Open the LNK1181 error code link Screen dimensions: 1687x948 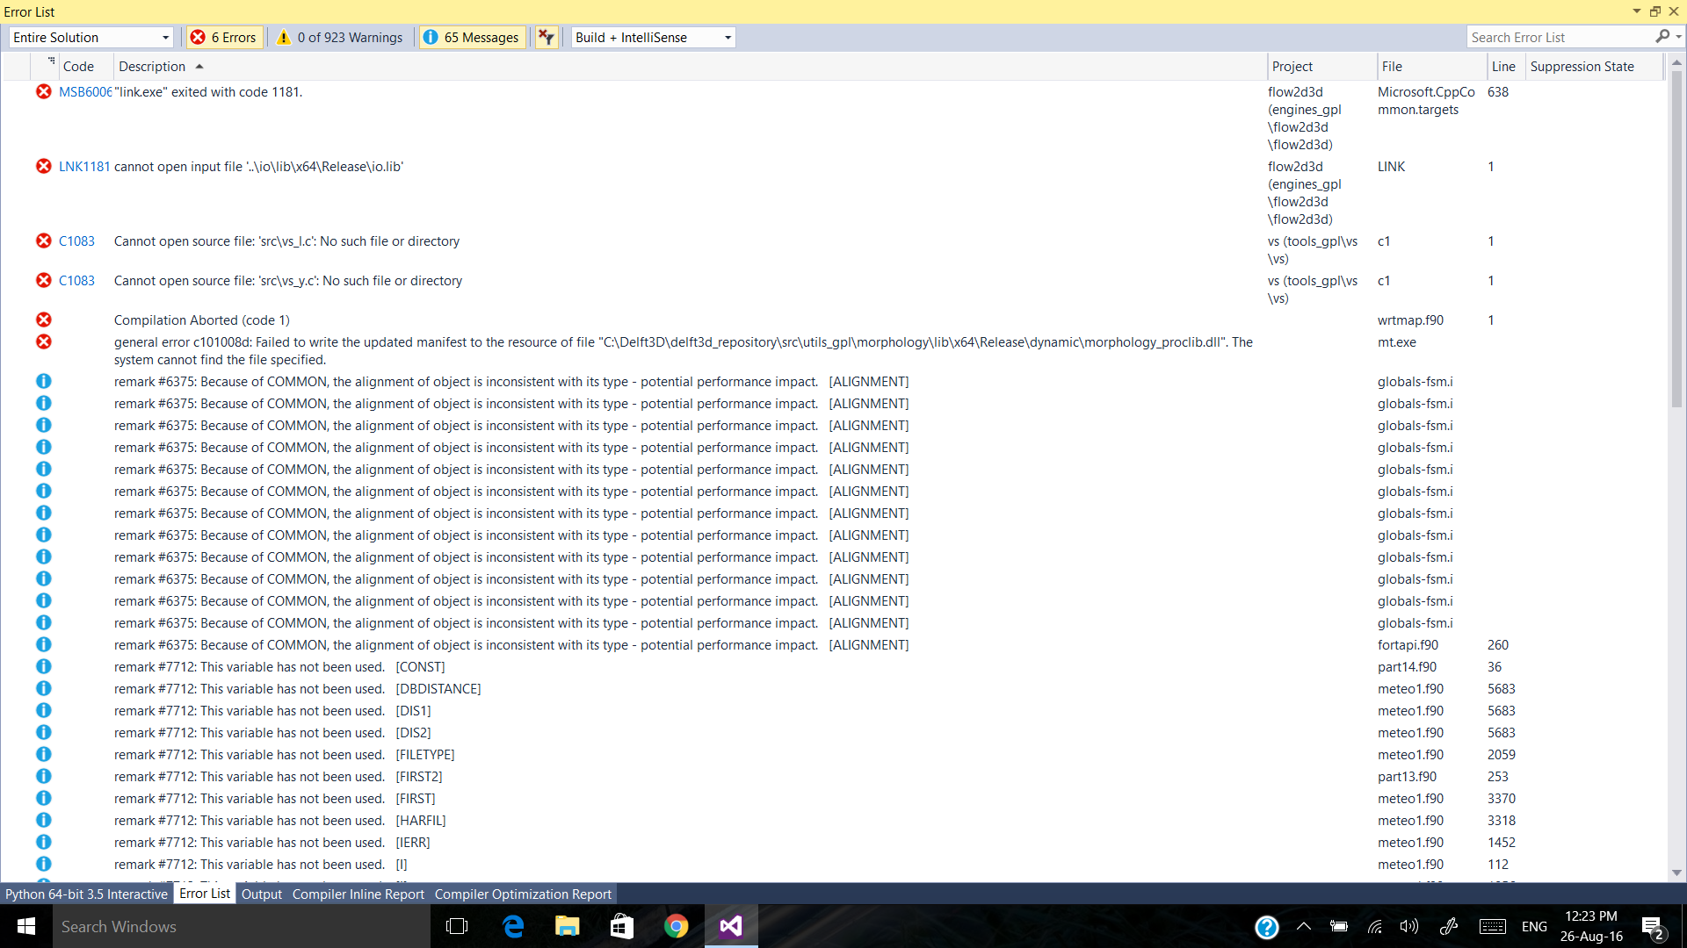tap(84, 167)
